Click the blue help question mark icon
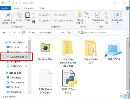 (127, 8)
